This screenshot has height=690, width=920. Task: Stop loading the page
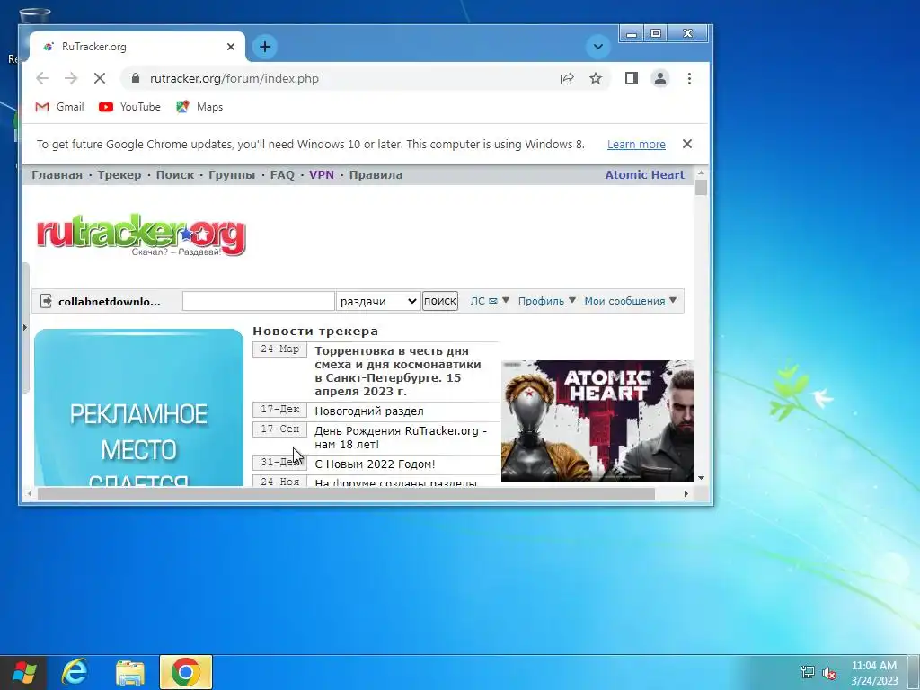pos(100,79)
